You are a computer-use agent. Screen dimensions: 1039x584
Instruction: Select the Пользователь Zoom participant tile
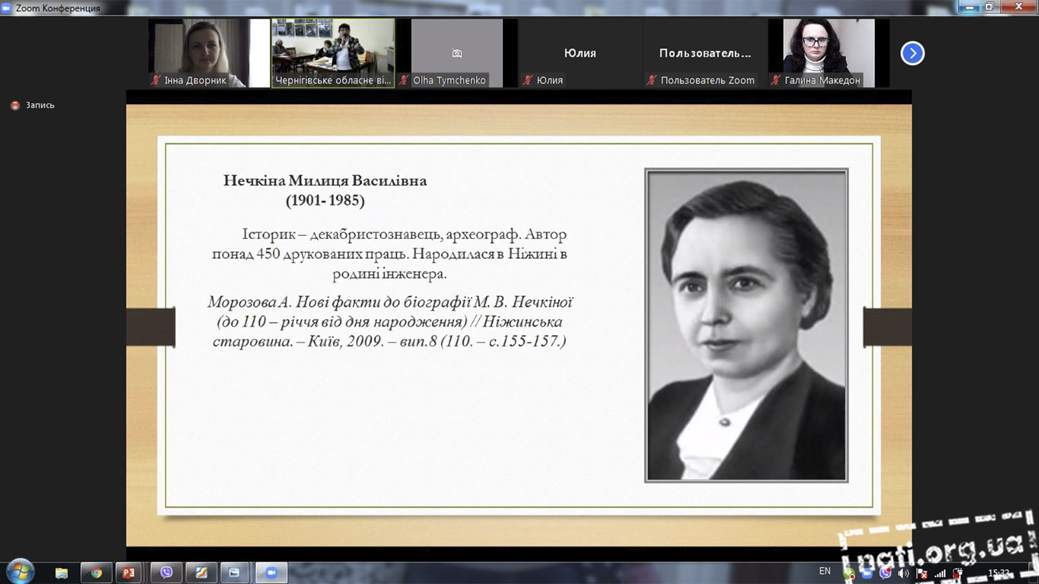pyautogui.click(x=705, y=53)
